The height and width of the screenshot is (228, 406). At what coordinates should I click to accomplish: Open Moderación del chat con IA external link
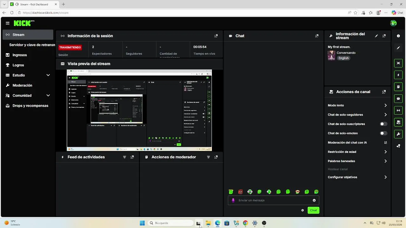coord(386,142)
